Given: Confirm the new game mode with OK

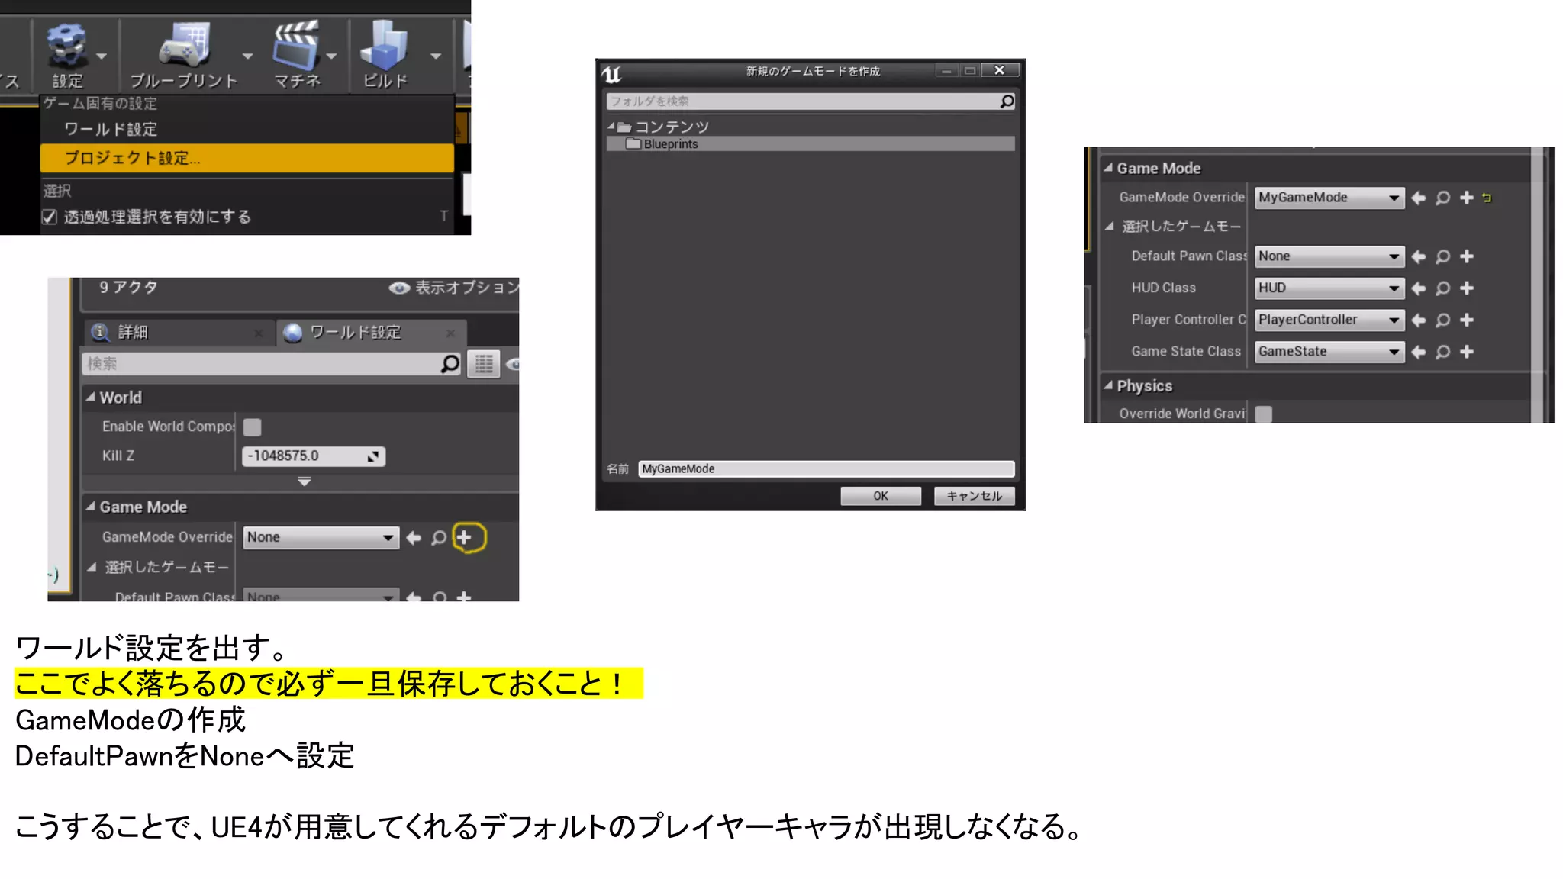Looking at the screenshot, I should click(x=881, y=496).
